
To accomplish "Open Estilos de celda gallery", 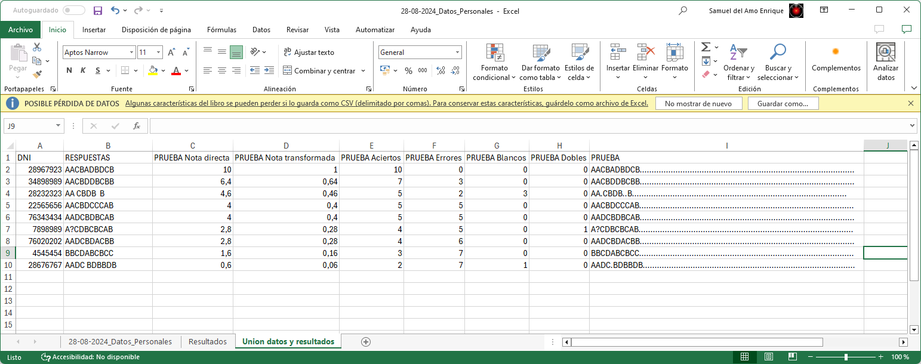I will [579, 63].
